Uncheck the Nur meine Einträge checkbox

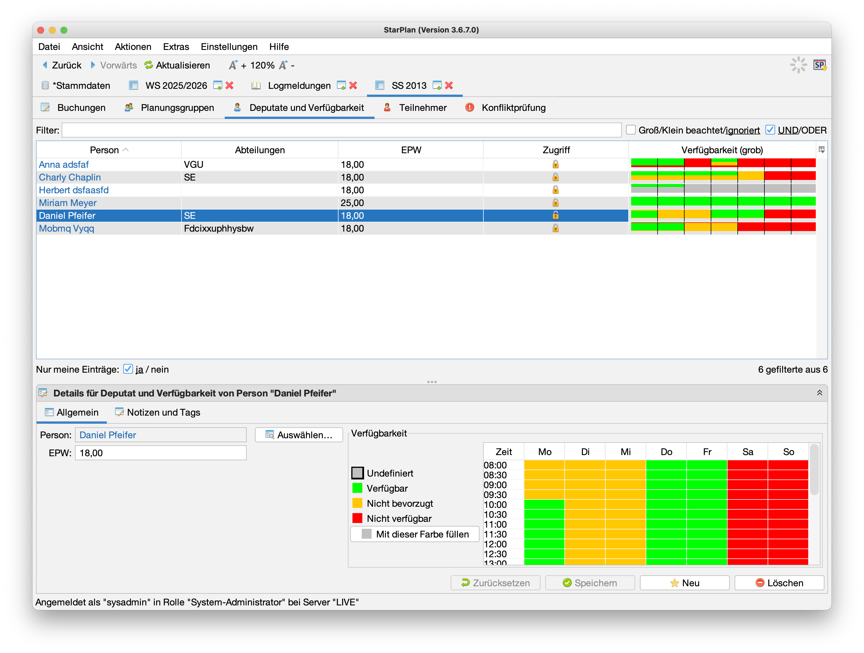coord(128,369)
